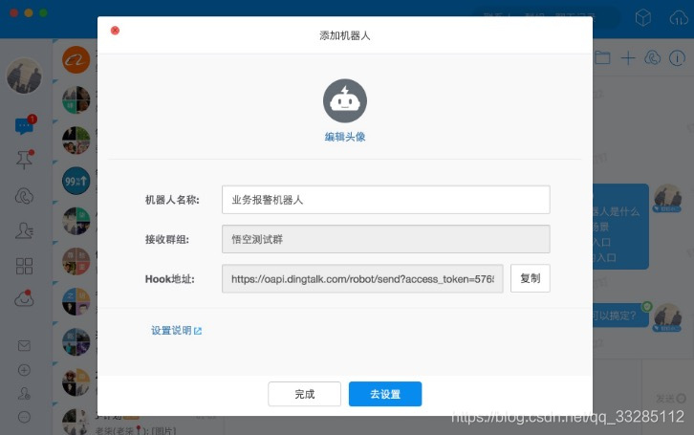
Task: Click the info icon in chat toolbar
Action: coord(677,57)
